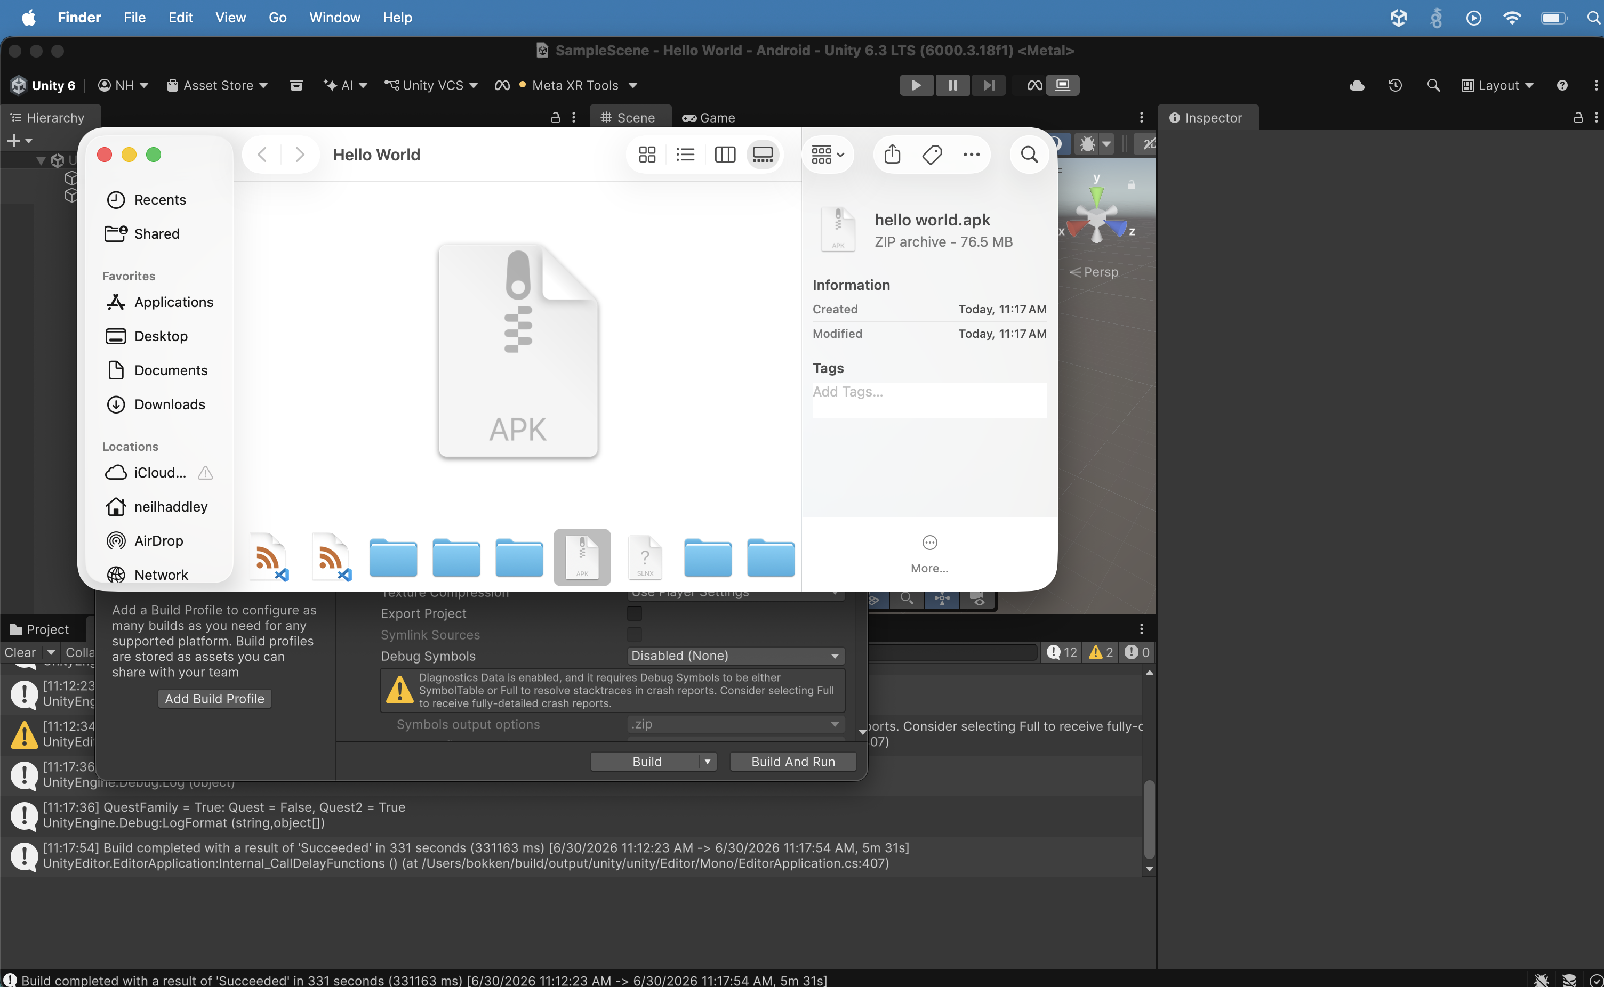Click the Unity toolbar search icon
Viewport: 1604px width, 987px height.
1433,85
